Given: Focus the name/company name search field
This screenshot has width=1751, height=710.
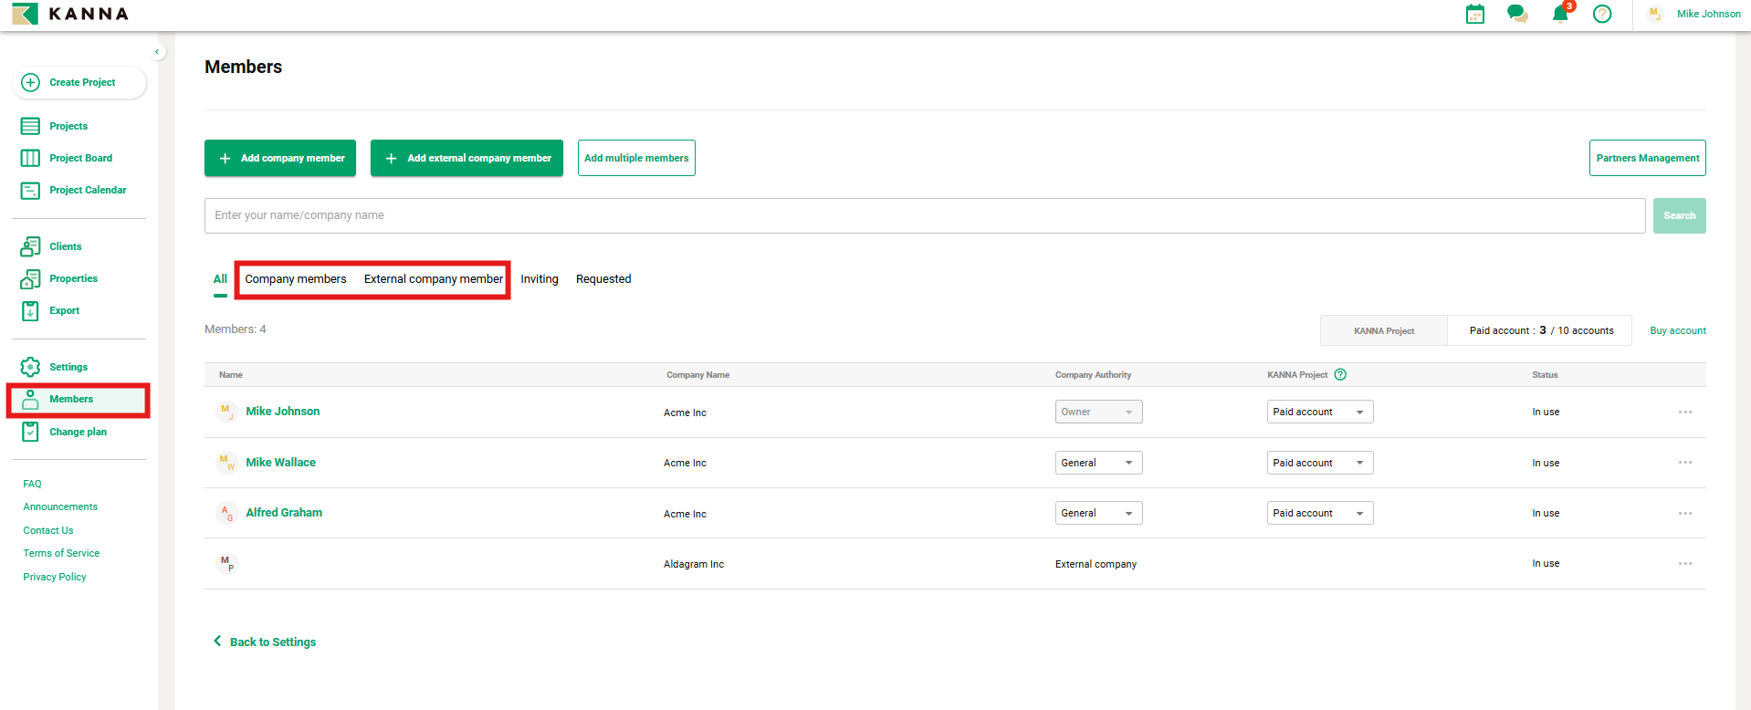Looking at the screenshot, I should (924, 215).
